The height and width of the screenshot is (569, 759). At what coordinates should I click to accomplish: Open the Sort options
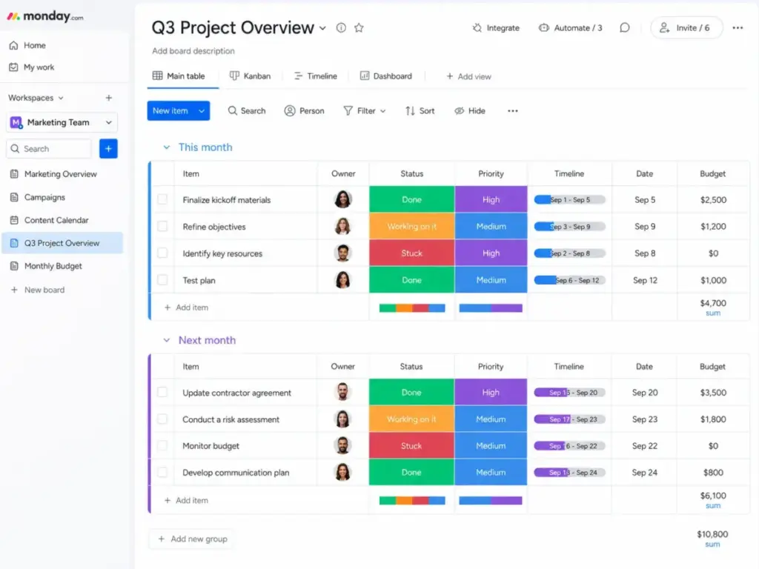[x=420, y=111]
